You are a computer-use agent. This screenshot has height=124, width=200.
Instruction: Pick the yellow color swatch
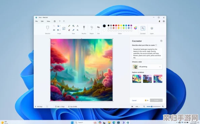pyautogui.click(x=121, y=26)
